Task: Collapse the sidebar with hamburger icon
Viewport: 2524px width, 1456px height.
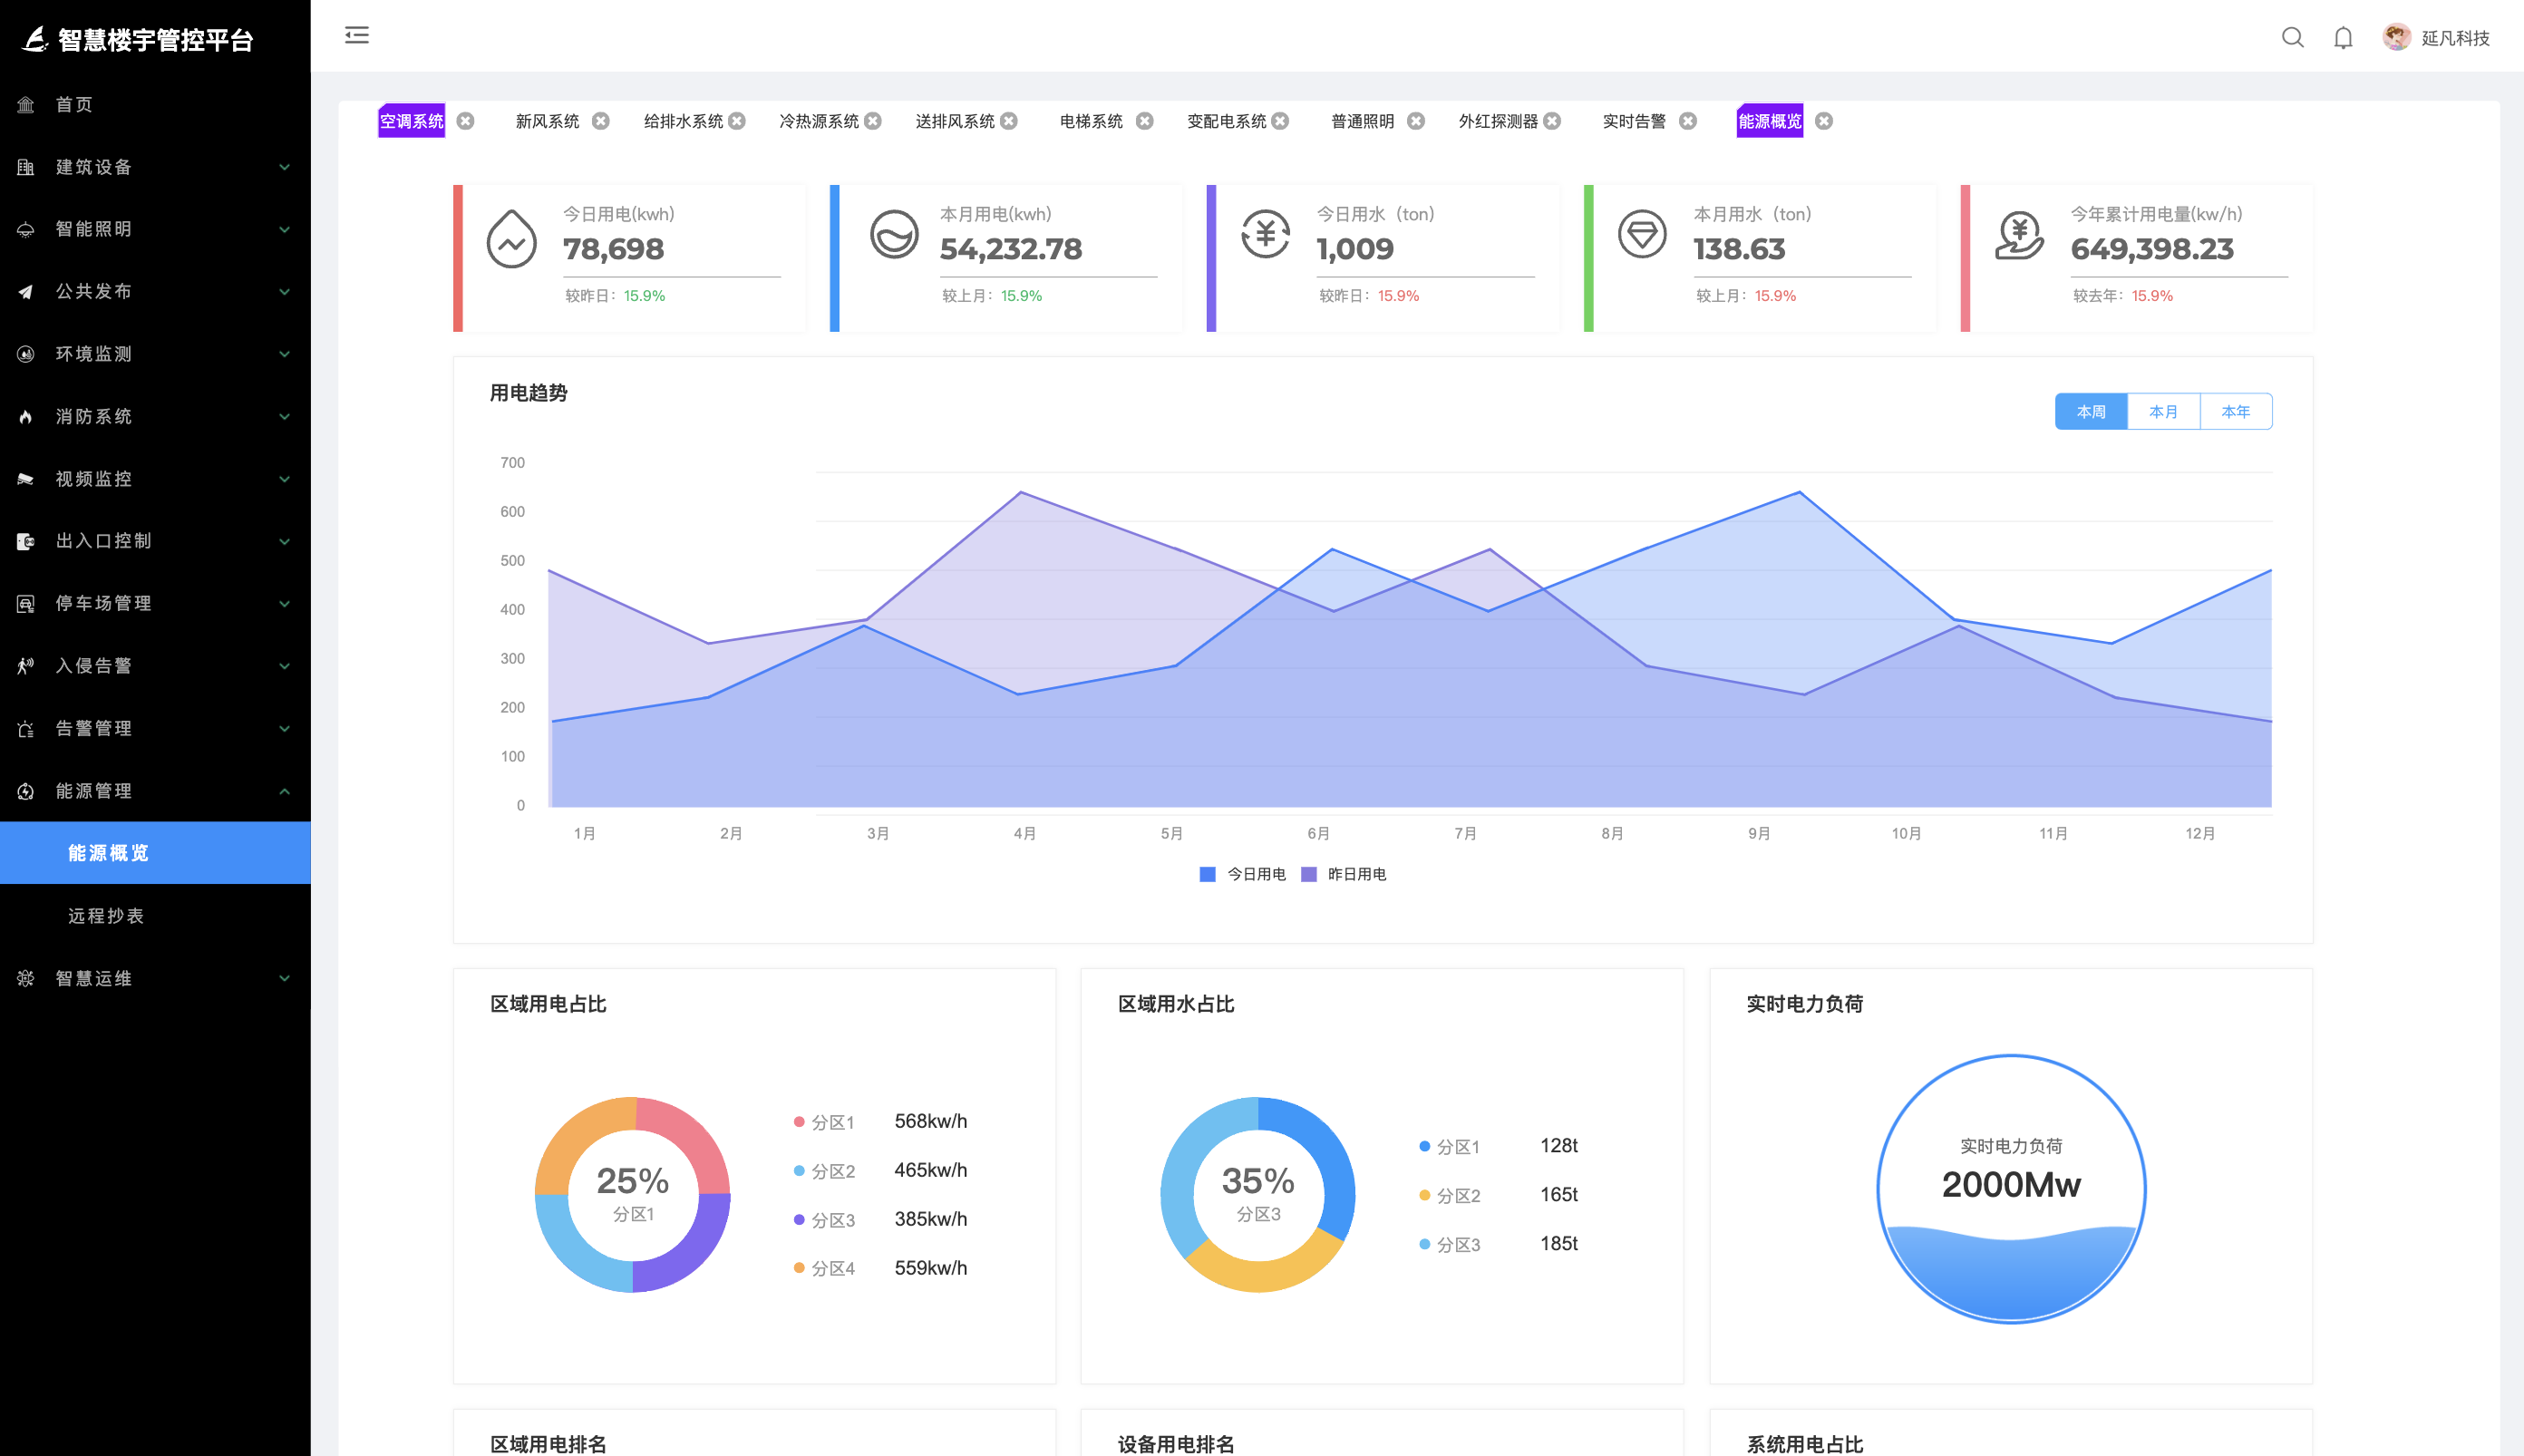Action: point(357,36)
